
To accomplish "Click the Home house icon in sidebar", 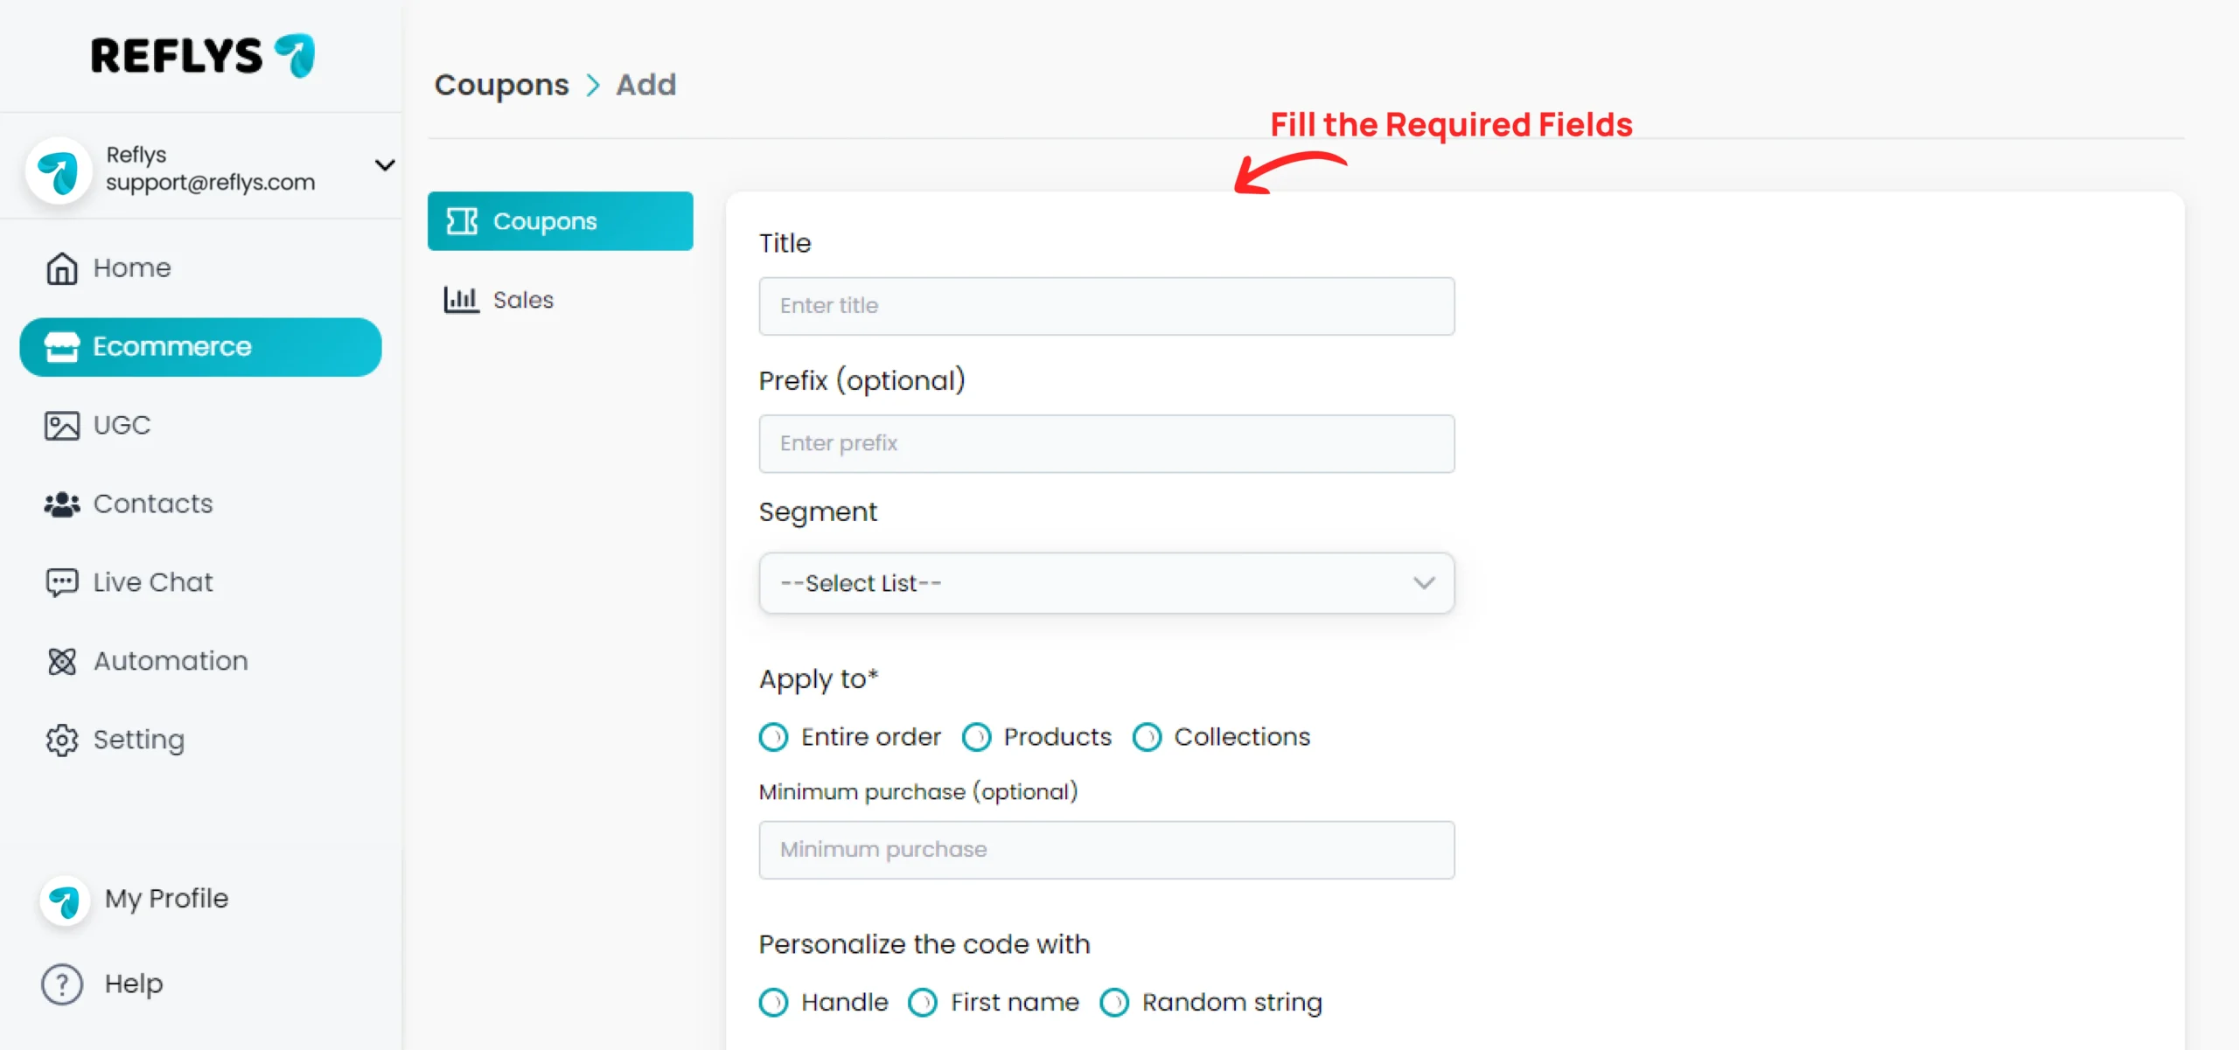I will pyautogui.click(x=61, y=268).
